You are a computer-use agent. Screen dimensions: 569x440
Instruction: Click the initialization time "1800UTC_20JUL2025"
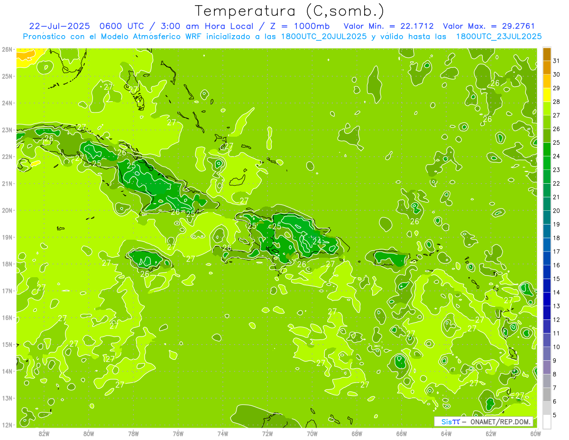pyautogui.click(x=324, y=36)
